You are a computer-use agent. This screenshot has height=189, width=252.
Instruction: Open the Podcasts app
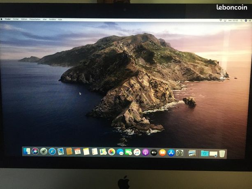[146, 152]
